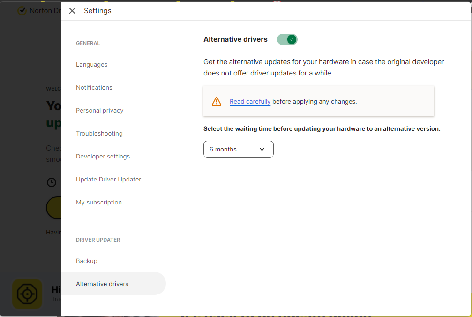Open the Languages settings section

(x=92, y=65)
